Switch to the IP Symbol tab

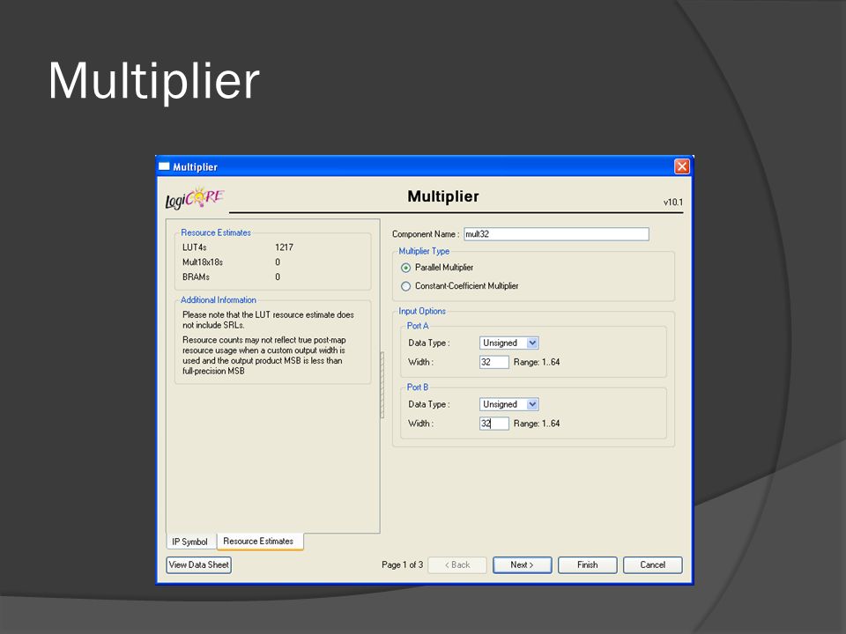pos(190,542)
